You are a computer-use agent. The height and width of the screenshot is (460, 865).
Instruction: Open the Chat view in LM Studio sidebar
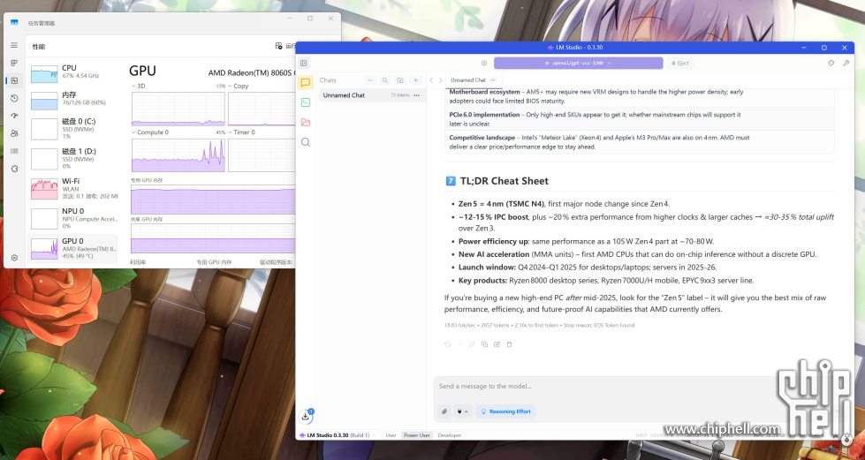[306, 82]
